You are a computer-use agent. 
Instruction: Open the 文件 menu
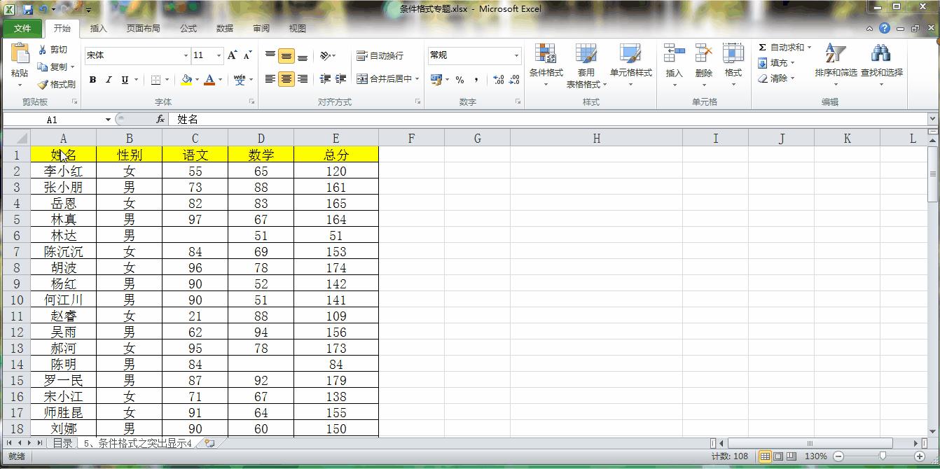coord(23,29)
